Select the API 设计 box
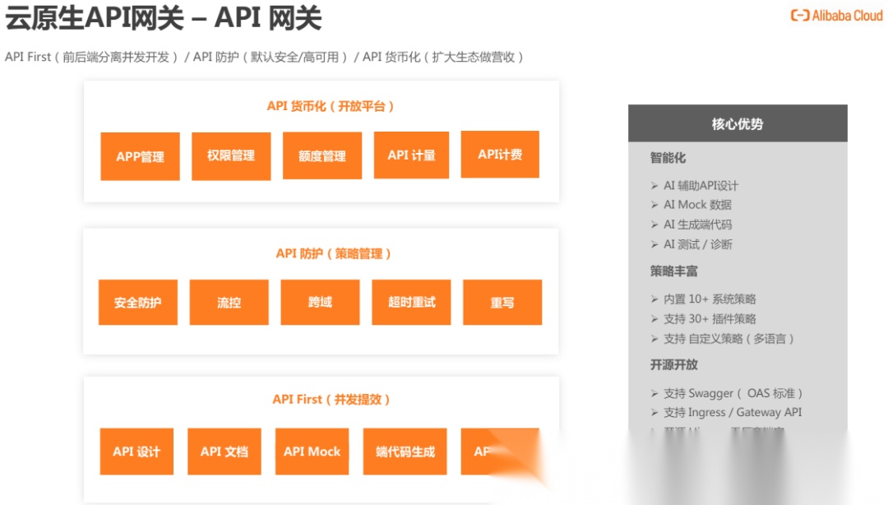Viewport: 888px width, 505px height. point(136,452)
